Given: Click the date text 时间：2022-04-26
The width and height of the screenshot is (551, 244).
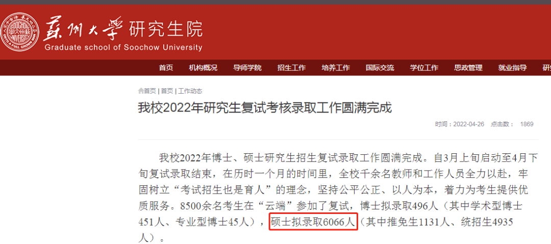Looking at the screenshot, I should coord(460,124).
